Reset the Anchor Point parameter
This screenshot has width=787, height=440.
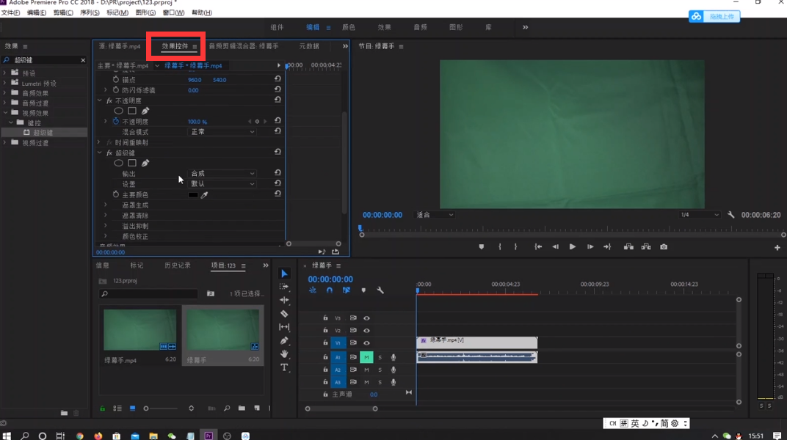coord(278,79)
